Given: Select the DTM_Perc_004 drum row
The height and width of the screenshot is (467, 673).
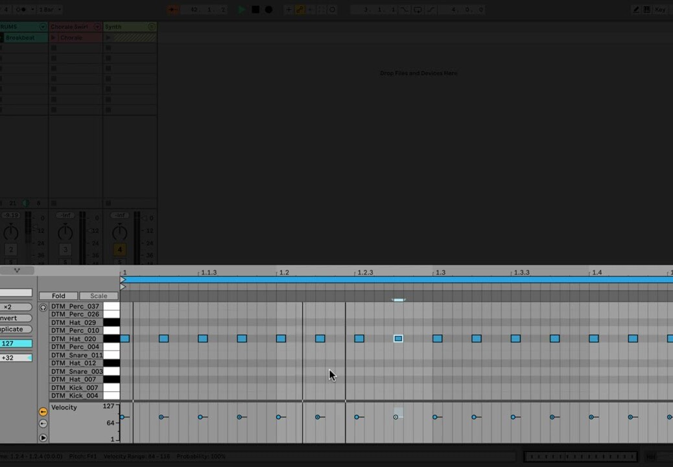Looking at the screenshot, I should point(76,347).
